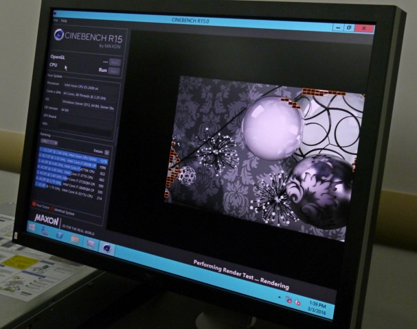This screenshot has height=329, width=417.
Task: Open Server Manager from the taskbar
Action: pyautogui.click(x=45, y=230)
